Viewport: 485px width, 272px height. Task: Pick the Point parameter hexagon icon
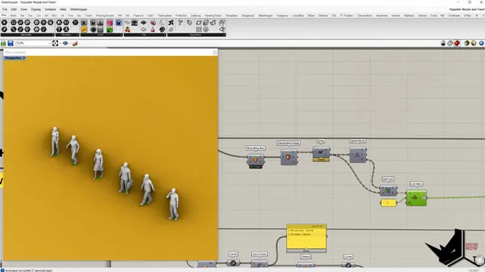4,23
